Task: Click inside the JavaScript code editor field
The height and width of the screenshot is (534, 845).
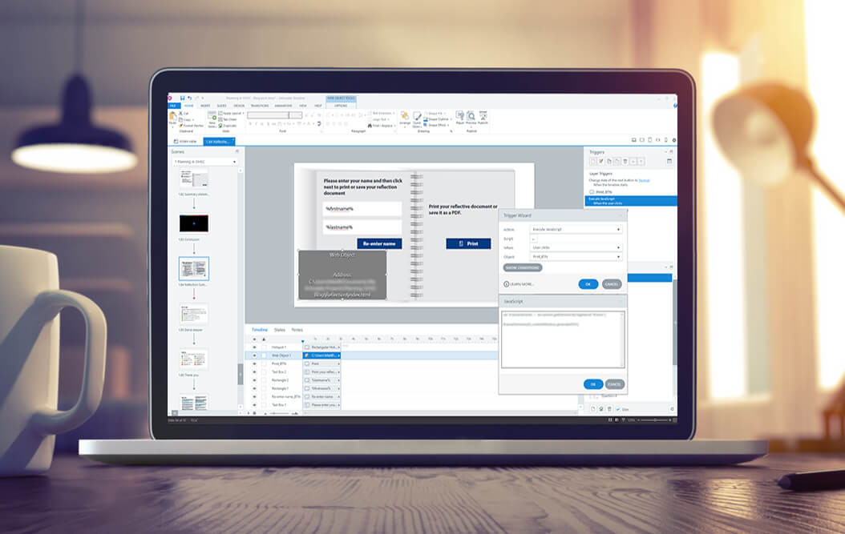Action: tap(564, 338)
